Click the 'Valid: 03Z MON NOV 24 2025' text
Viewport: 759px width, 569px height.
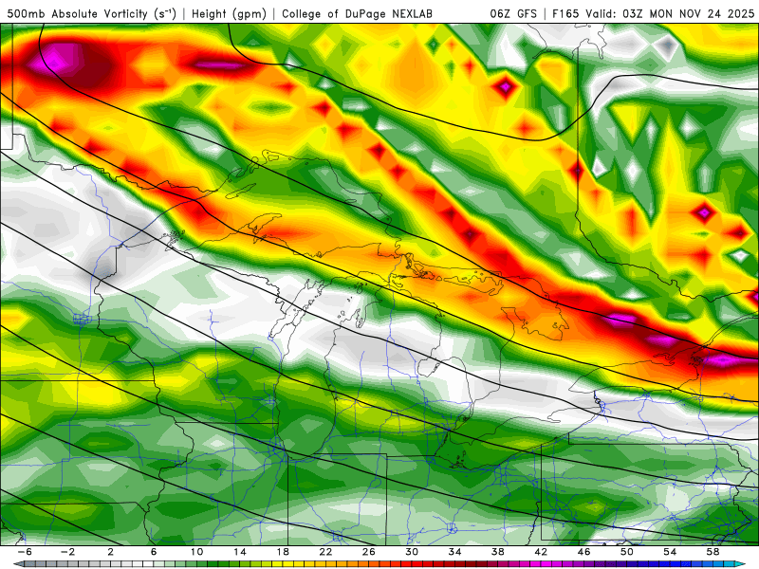click(x=670, y=14)
